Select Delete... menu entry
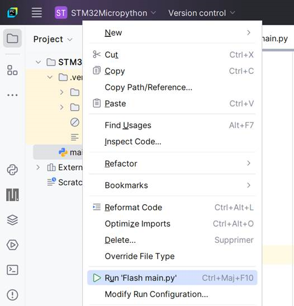 [172, 240]
